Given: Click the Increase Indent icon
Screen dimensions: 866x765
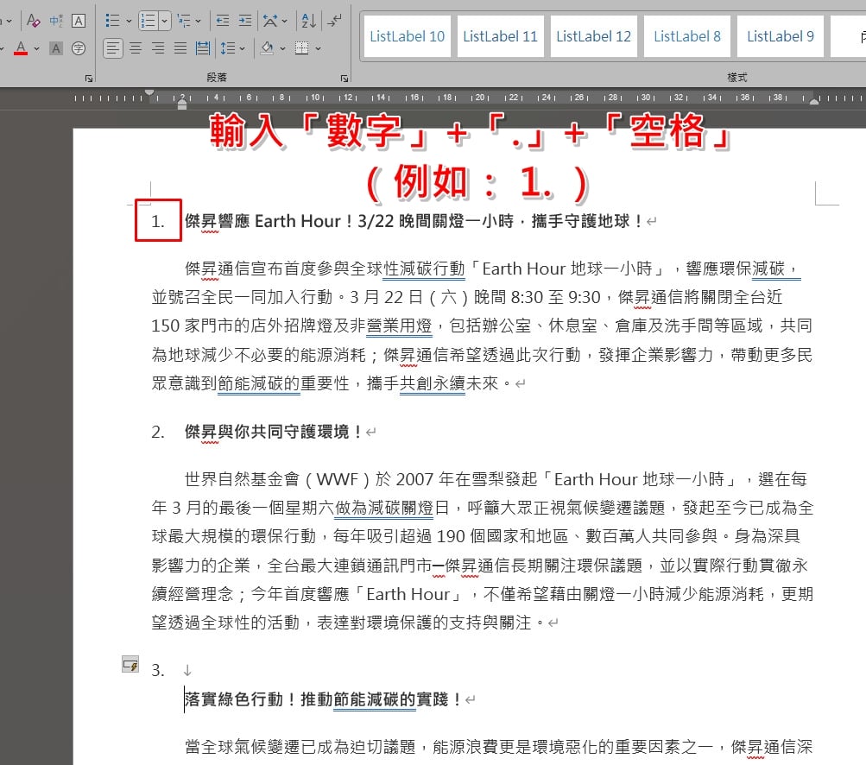Looking at the screenshot, I should click(244, 21).
